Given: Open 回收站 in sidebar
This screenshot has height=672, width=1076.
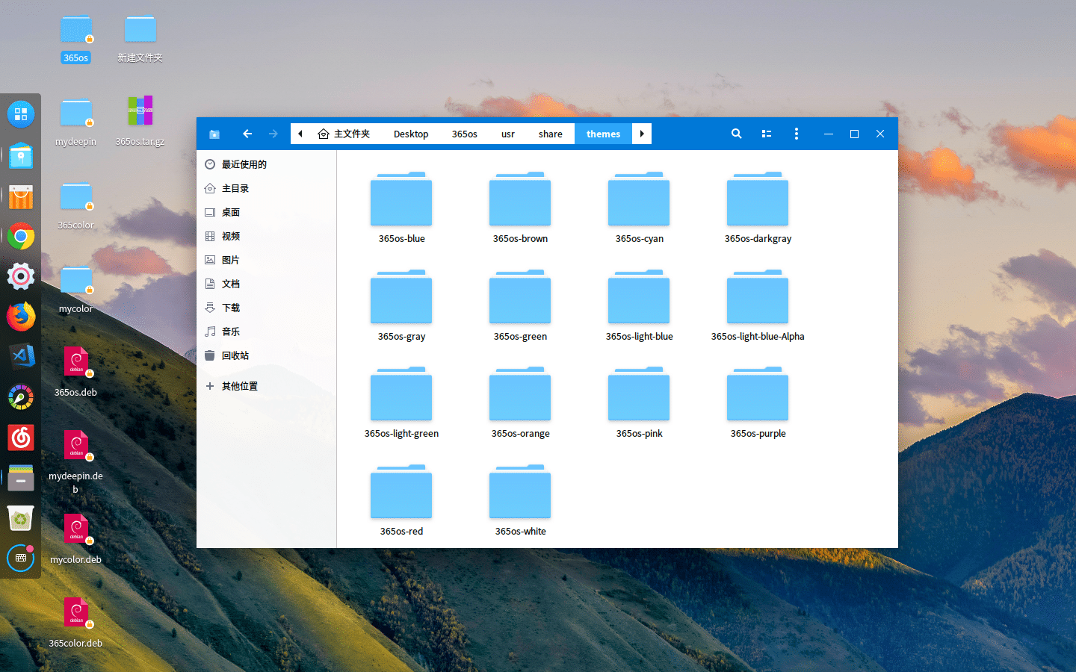Looking at the screenshot, I should pyautogui.click(x=267, y=355).
